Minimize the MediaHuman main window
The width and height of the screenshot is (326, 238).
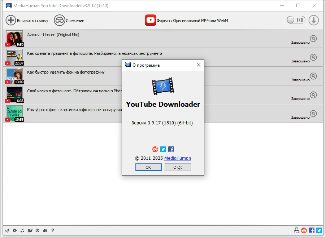(x=282, y=6)
